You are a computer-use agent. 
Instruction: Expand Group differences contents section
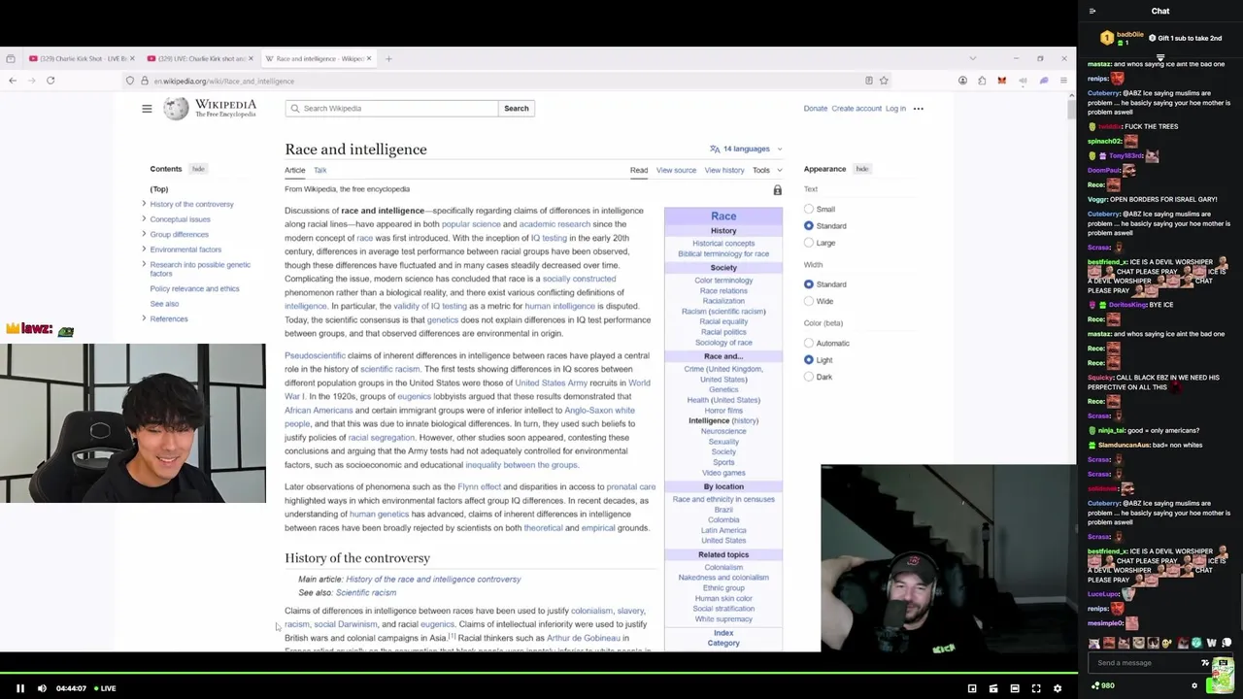coord(144,234)
